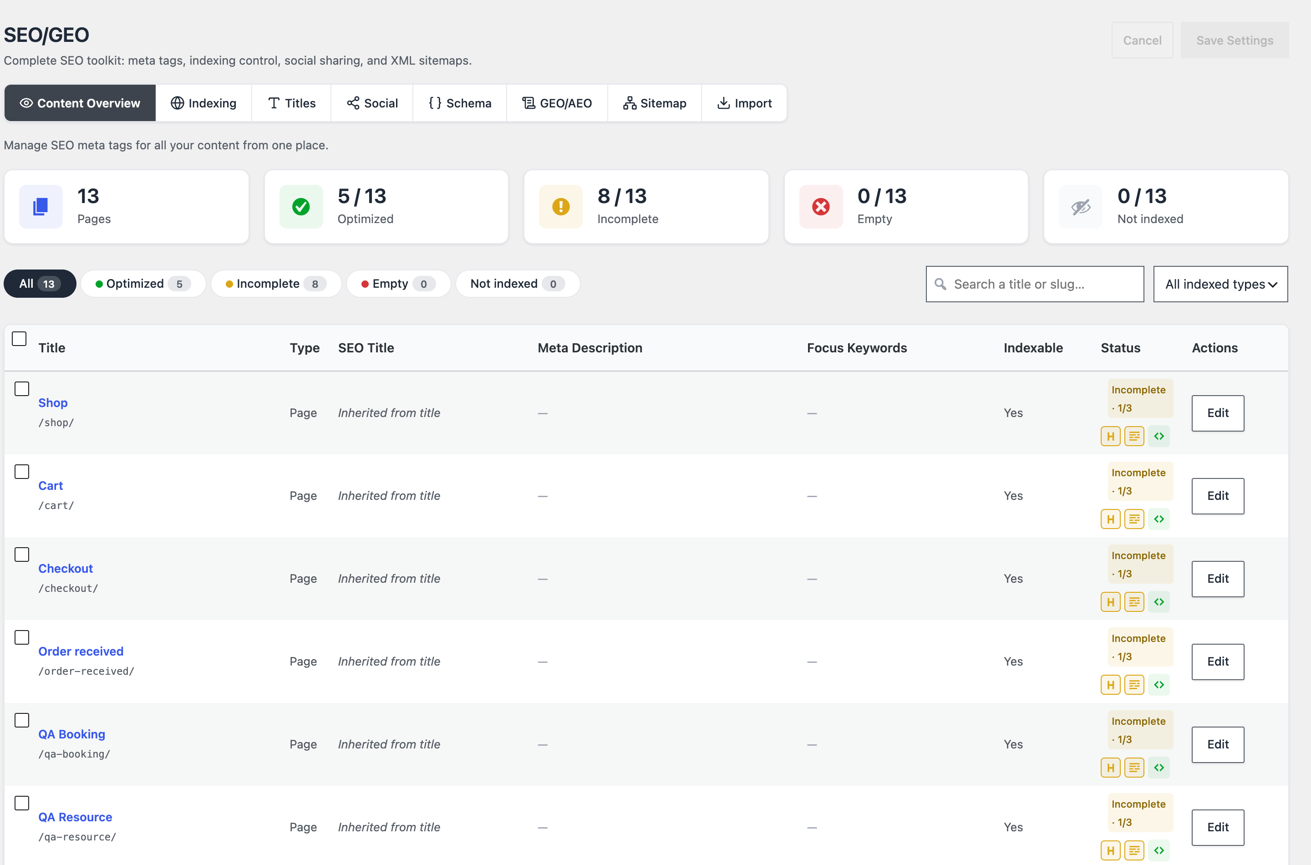This screenshot has height=865, width=1311.
Task: Tick the select-all checkbox in table header
Action: click(19, 339)
